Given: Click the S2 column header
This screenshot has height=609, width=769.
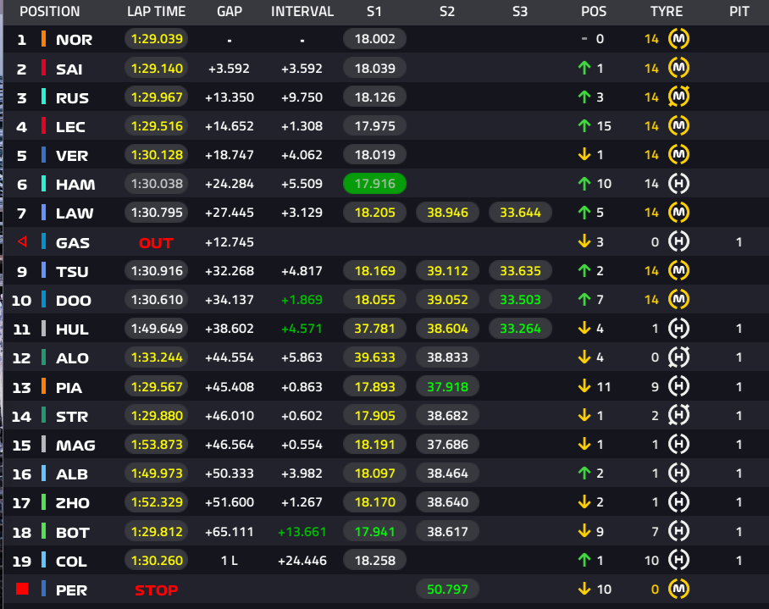Looking at the screenshot, I should [x=447, y=11].
